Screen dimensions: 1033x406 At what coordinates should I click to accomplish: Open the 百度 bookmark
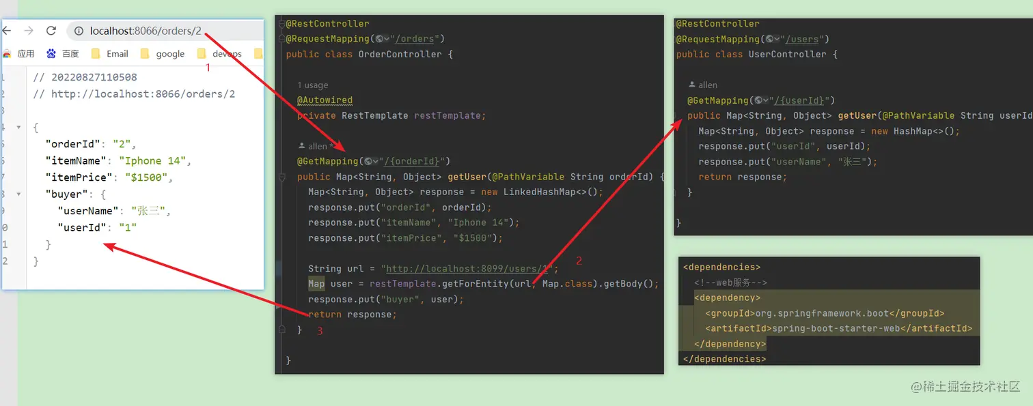coord(63,54)
